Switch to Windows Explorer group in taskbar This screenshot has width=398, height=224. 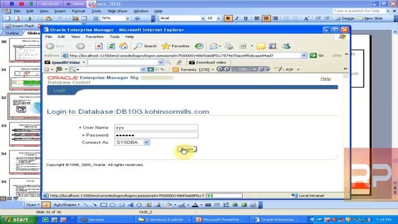[164, 220]
